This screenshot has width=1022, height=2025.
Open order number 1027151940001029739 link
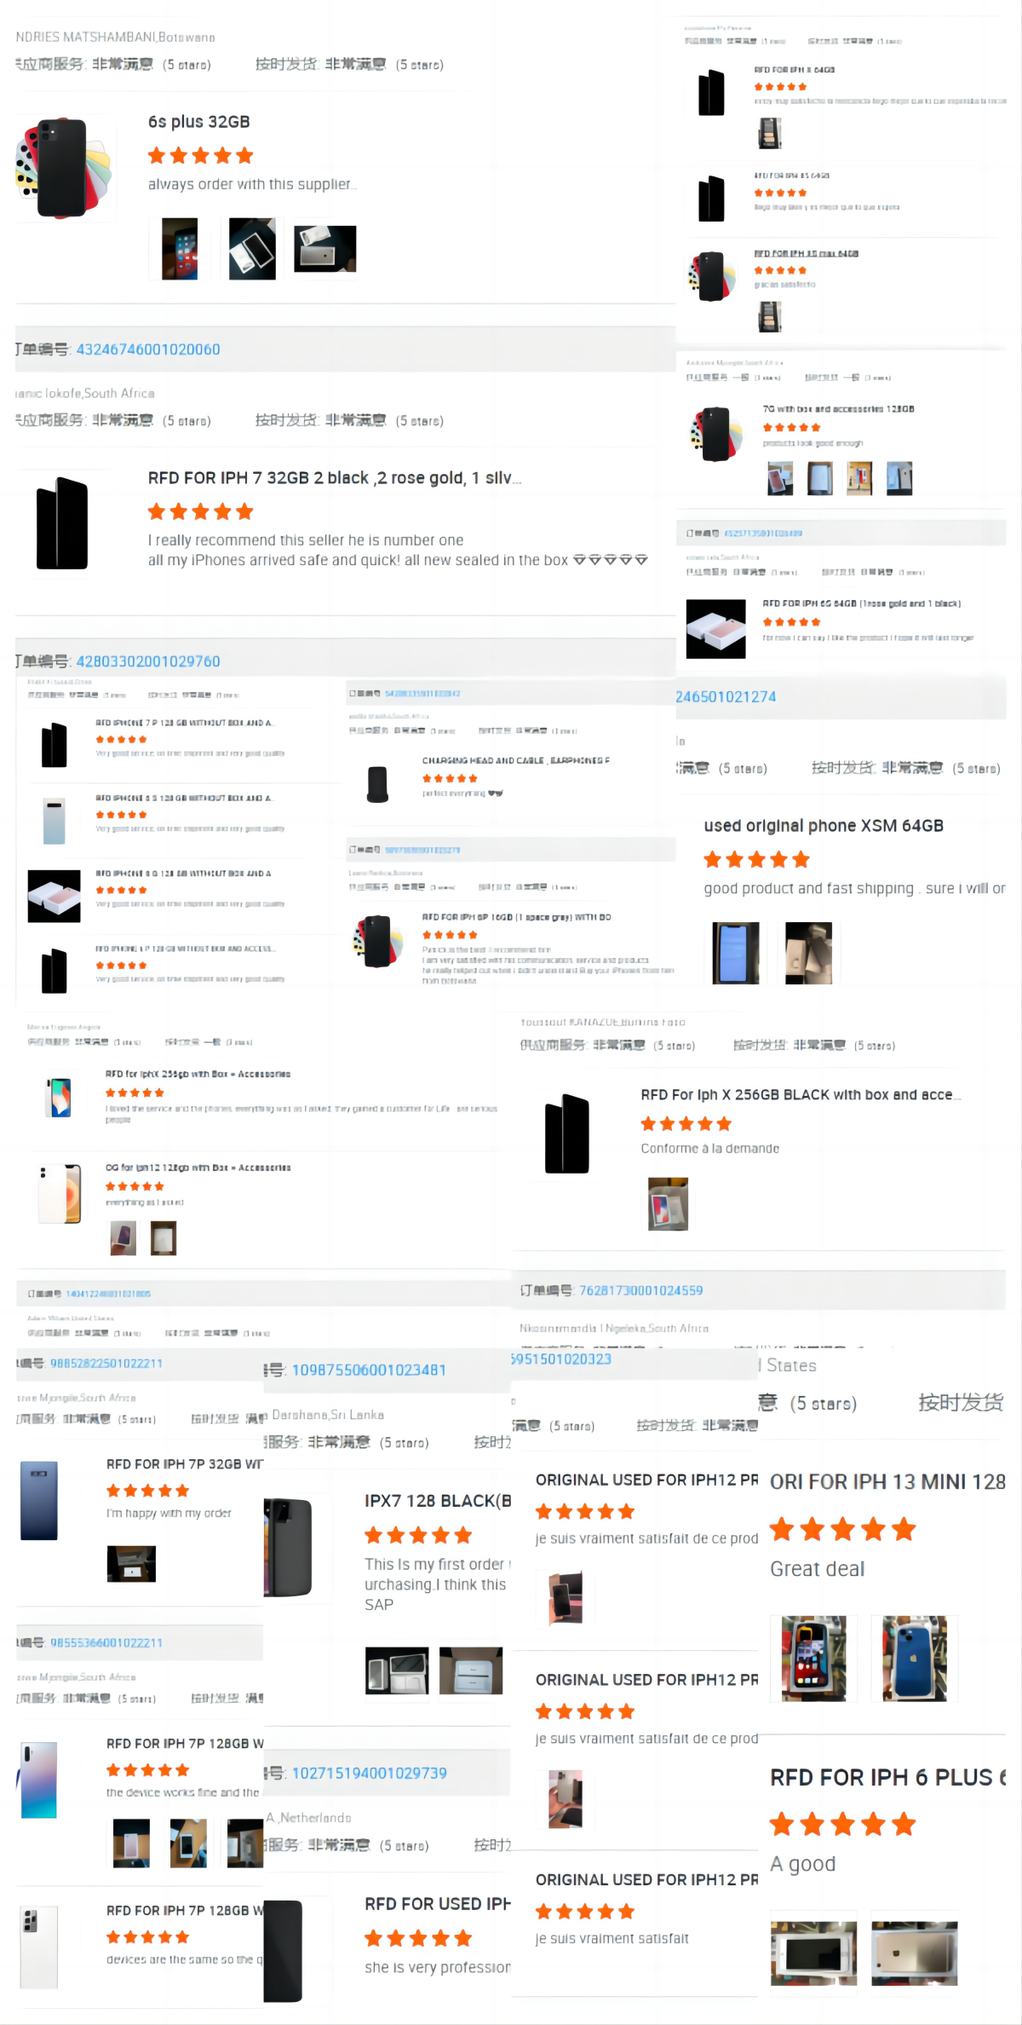370,1773
